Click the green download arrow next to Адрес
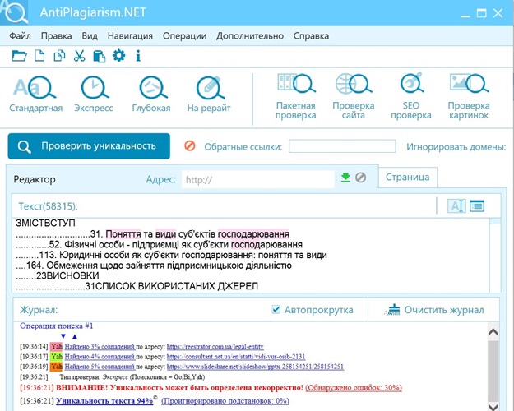 click(345, 178)
